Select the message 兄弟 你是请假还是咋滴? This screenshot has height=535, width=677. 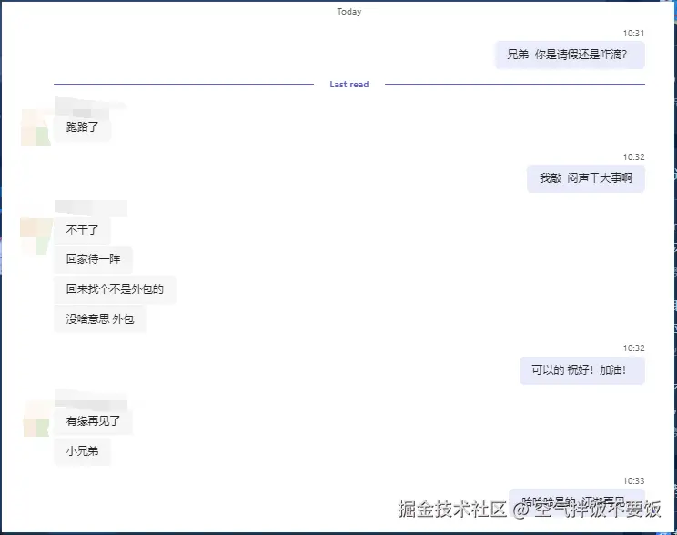pos(570,55)
